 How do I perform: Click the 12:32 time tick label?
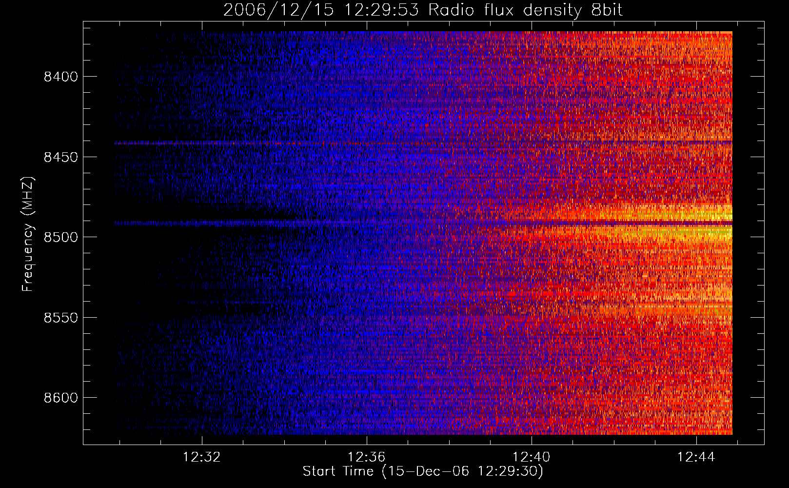201,457
